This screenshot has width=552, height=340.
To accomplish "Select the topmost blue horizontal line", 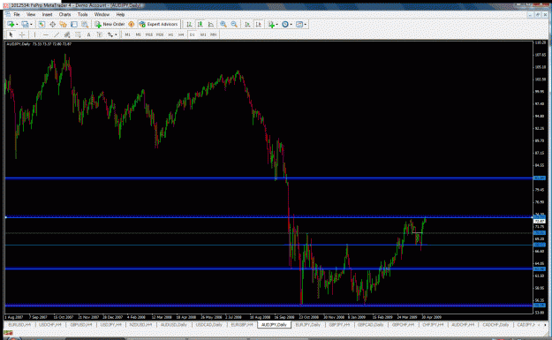I will coord(268,178).
